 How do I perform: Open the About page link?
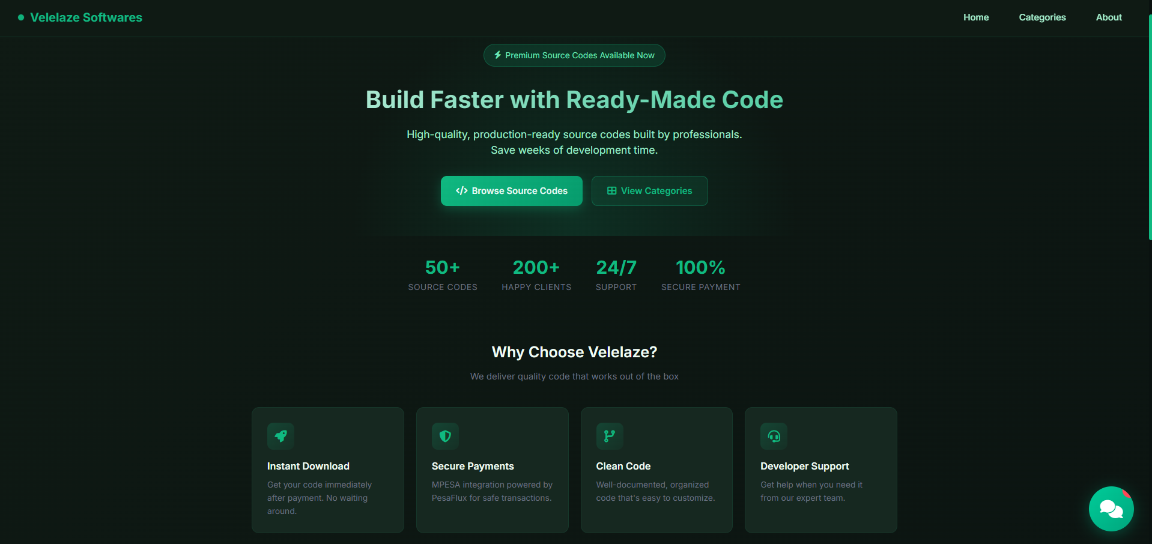[x=1108, y=17]
